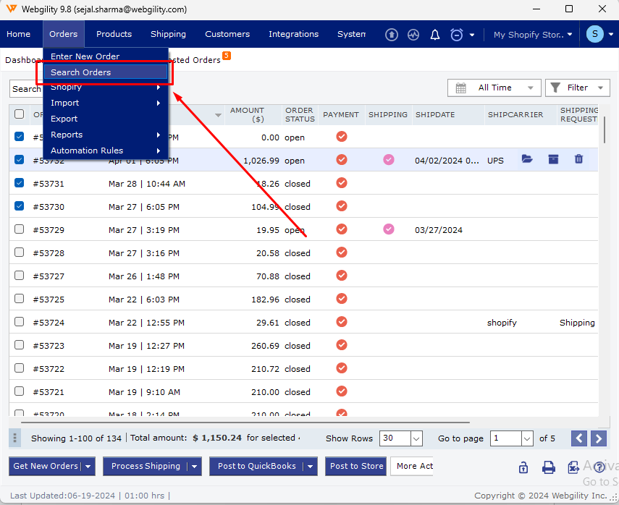Open the Products menu

tap(114, 34)
